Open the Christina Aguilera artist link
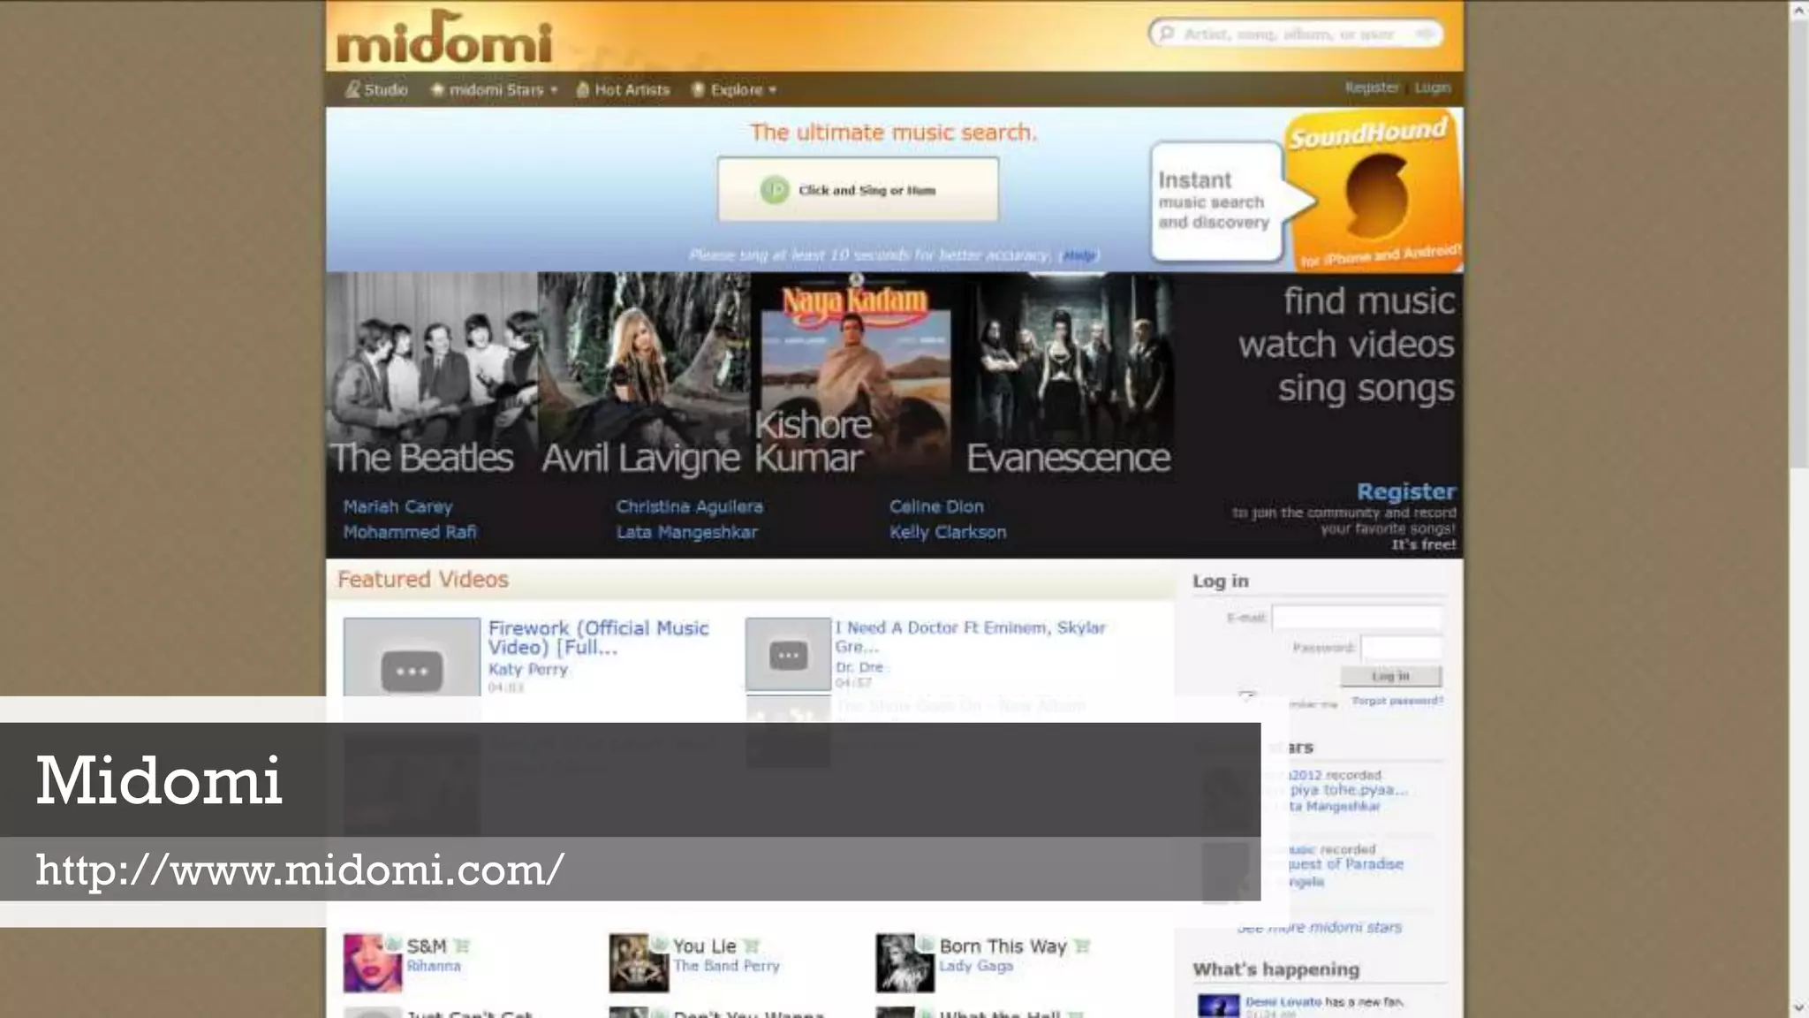The image size is (1809, 1018). click(x=690, y=506)
